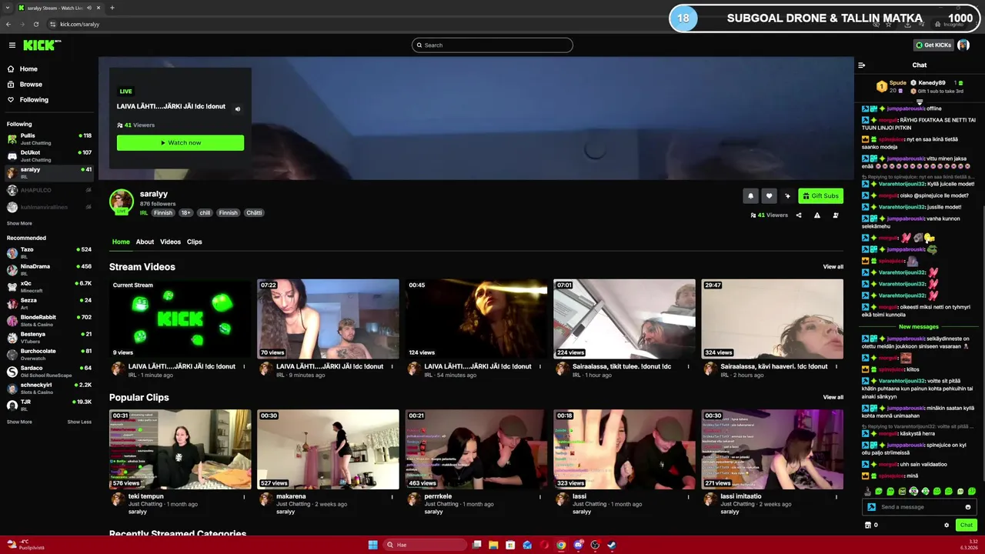Mute the saralyy tab audio icon
Screen dimensions: 985x554
90,8
